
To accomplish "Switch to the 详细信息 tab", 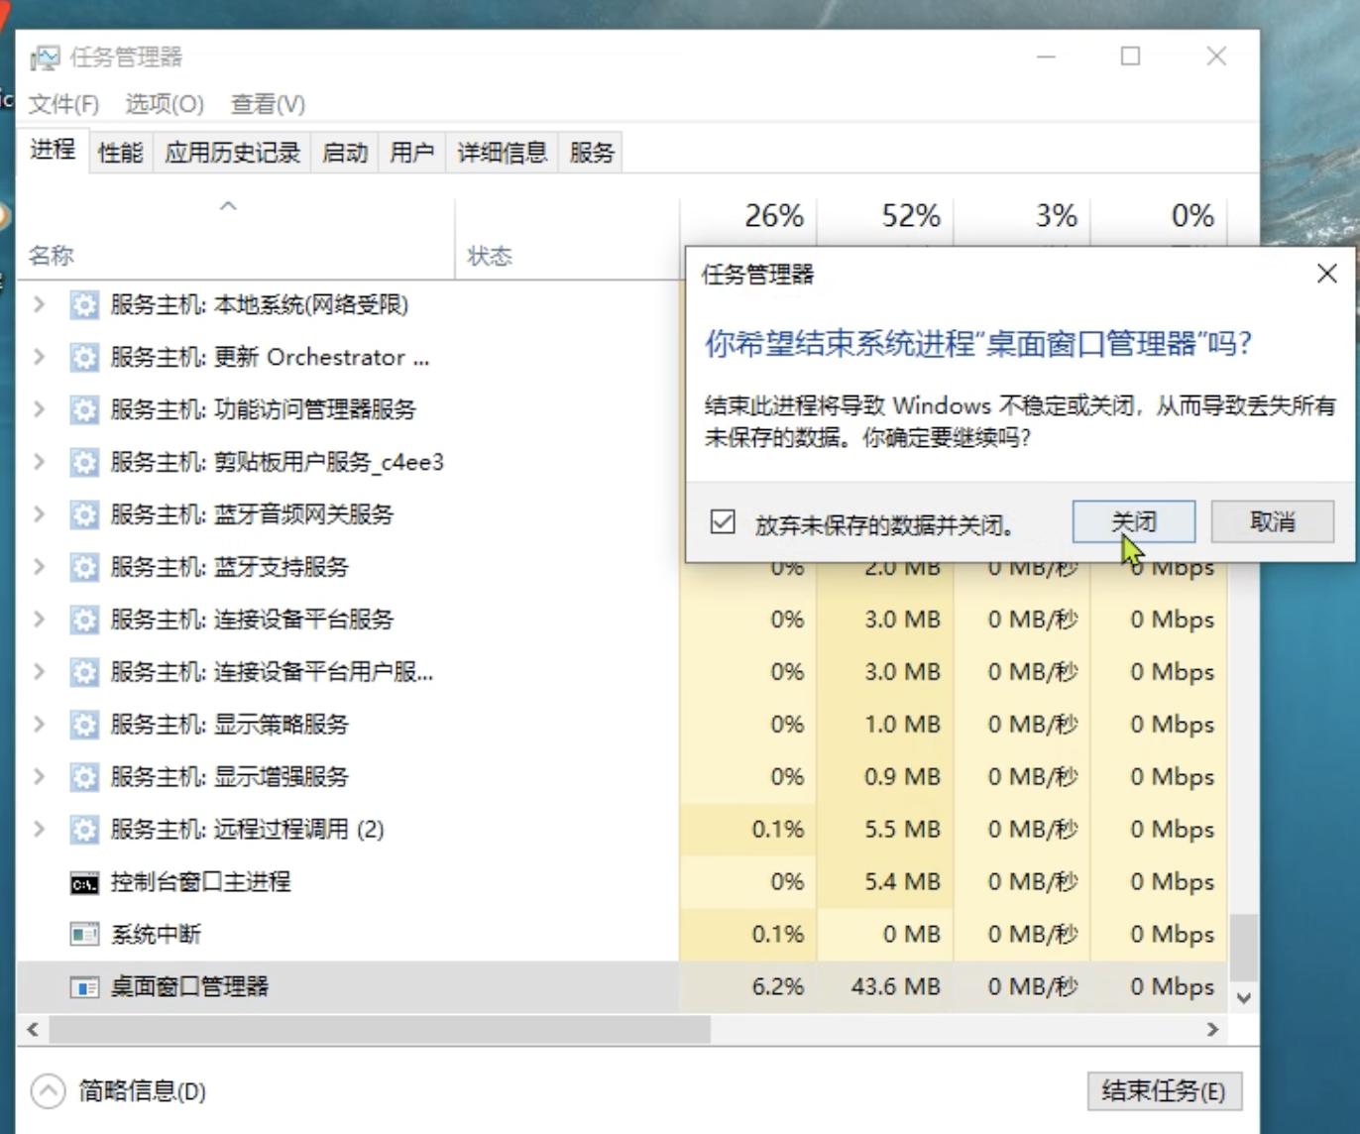I will pyautogui.click(x=502, y=152).
